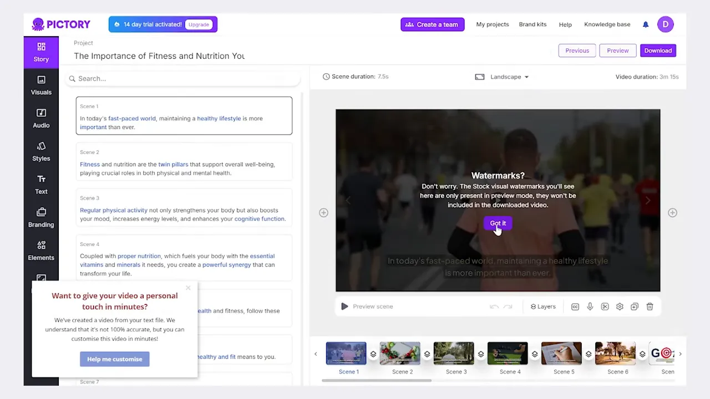This screenshot has width=710, height=399.
Task: Click the keyword "twin pillars"
Action: pyautogui.click(x=173, y=165)
